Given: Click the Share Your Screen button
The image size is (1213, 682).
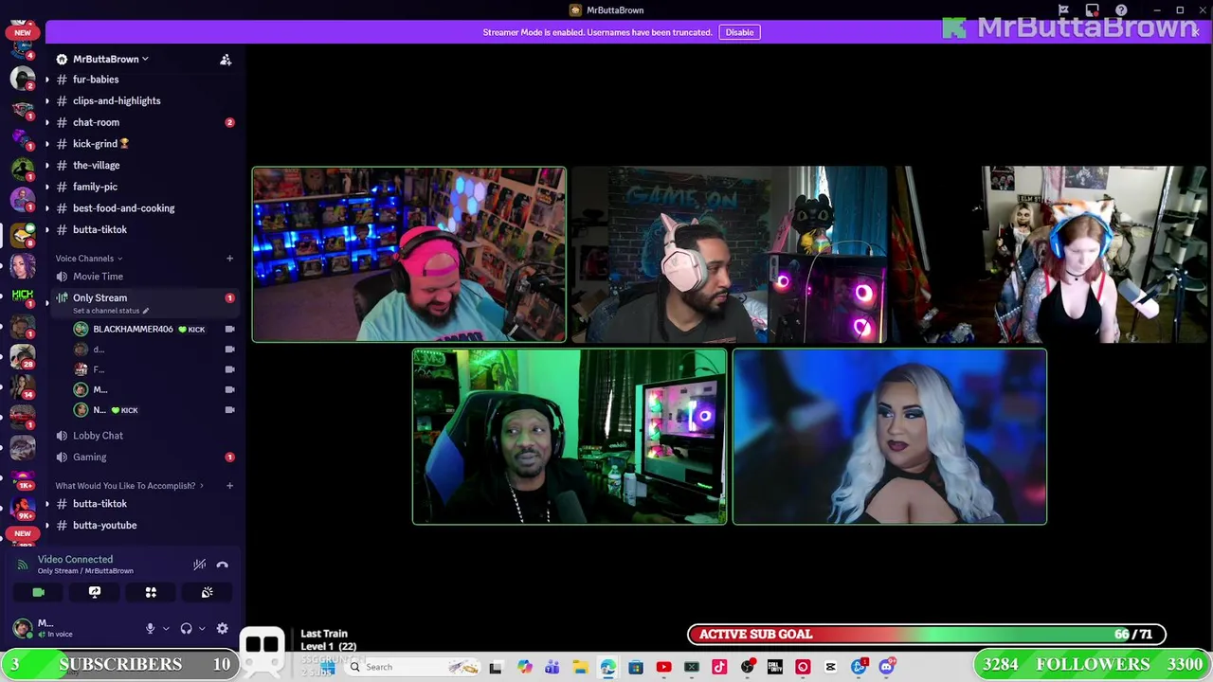Looking at the screenshot, I should [x=95, y=592].
